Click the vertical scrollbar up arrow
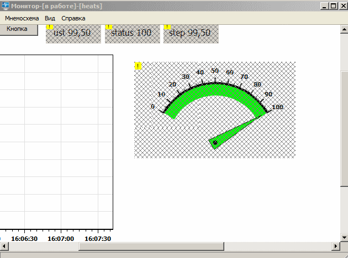The width and height of the screenshot is (348, 258). (344, 29)
